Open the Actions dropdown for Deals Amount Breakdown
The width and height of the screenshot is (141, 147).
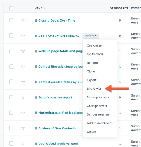pos(91,36)
